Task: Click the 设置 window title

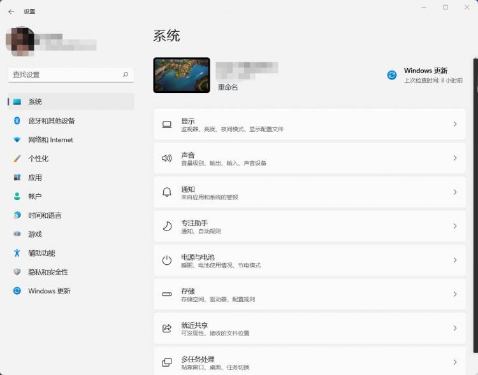Action: (x=29, y=11)
